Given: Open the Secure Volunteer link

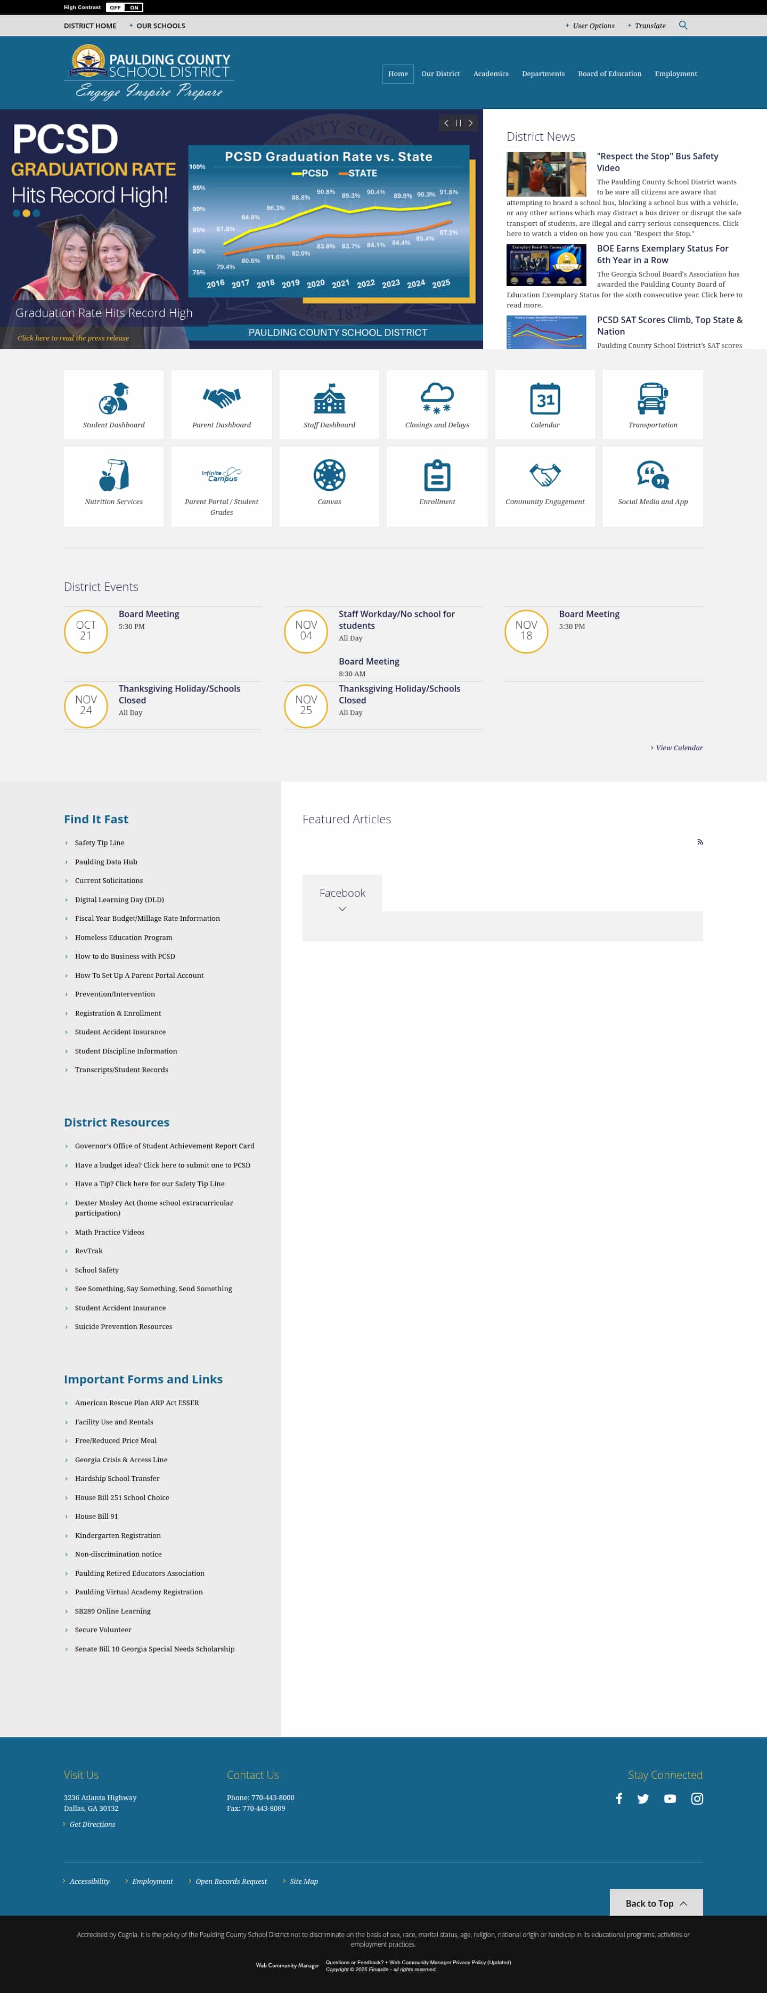Looking at the screenshot, I should coord(104,1630).
